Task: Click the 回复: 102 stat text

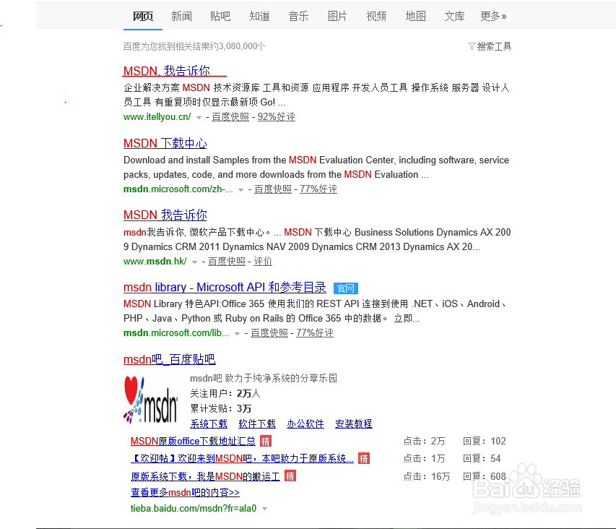Action: [485, 441]
